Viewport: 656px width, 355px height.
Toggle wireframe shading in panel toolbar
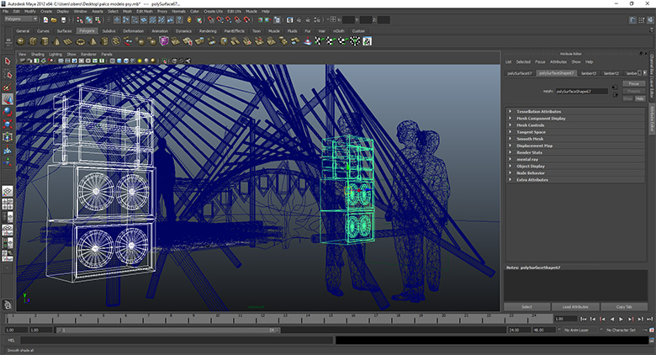[113, 61]
